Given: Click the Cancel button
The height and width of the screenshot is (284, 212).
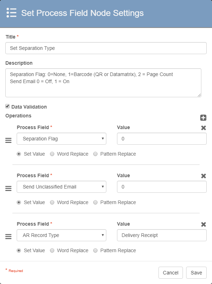Looking at the screenshot, I should [171, 273].
